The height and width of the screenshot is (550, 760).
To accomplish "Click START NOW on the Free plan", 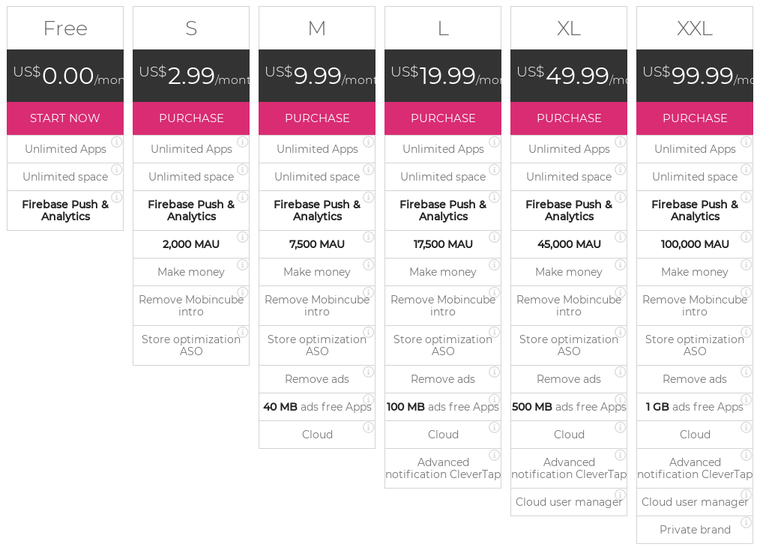I will click(65, 118).
